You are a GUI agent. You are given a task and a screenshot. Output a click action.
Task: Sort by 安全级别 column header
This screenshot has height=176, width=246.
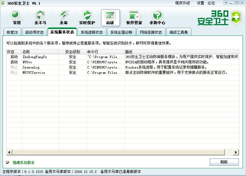point(72,52)
